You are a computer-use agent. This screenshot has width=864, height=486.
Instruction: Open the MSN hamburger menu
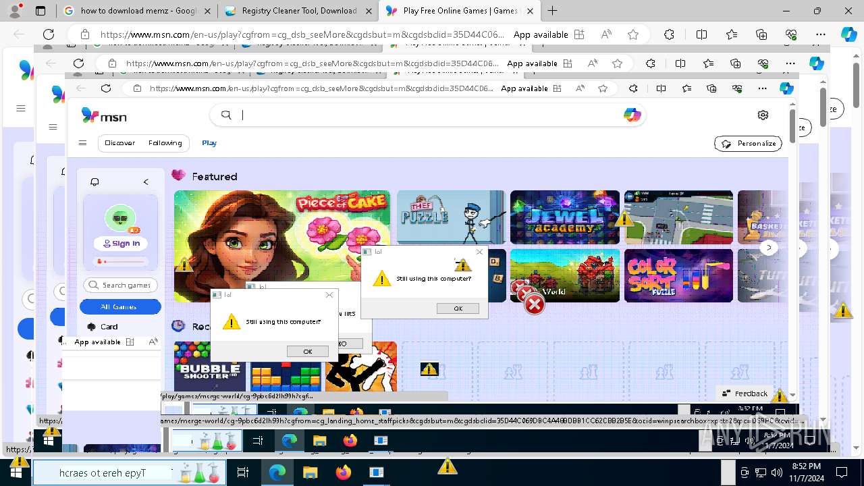[82, 143]
